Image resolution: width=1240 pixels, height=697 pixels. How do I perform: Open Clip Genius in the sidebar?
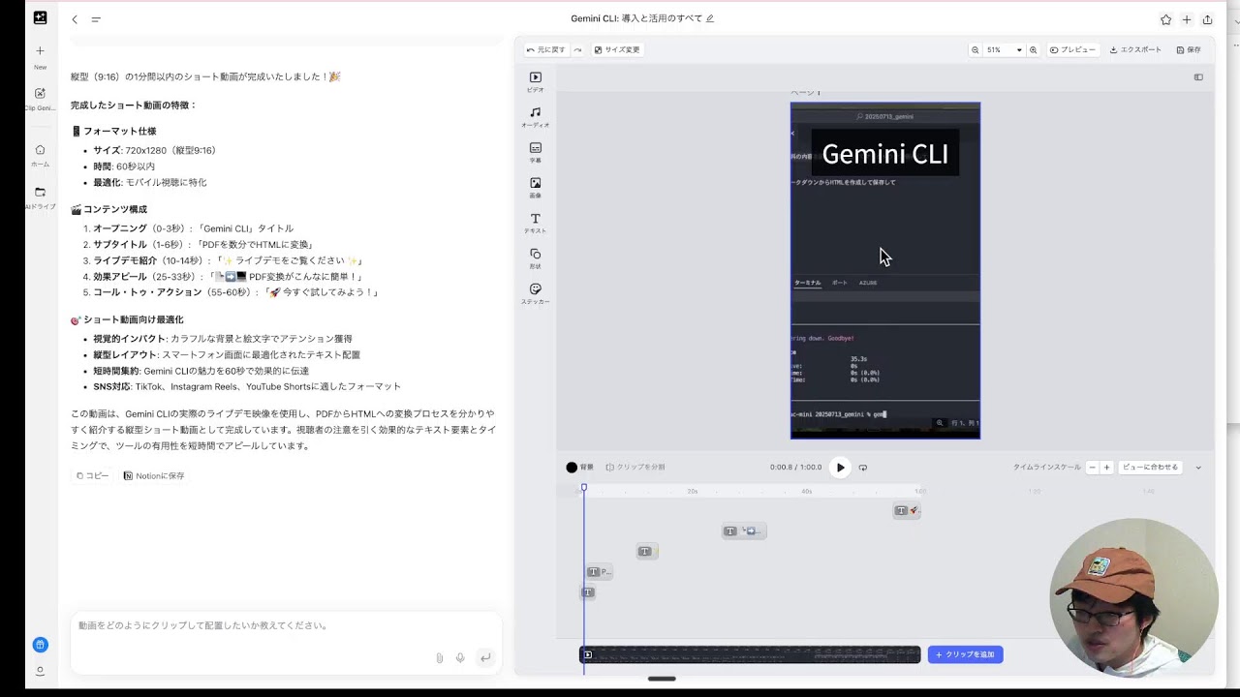pyautogui.click(x=40, y=99)
